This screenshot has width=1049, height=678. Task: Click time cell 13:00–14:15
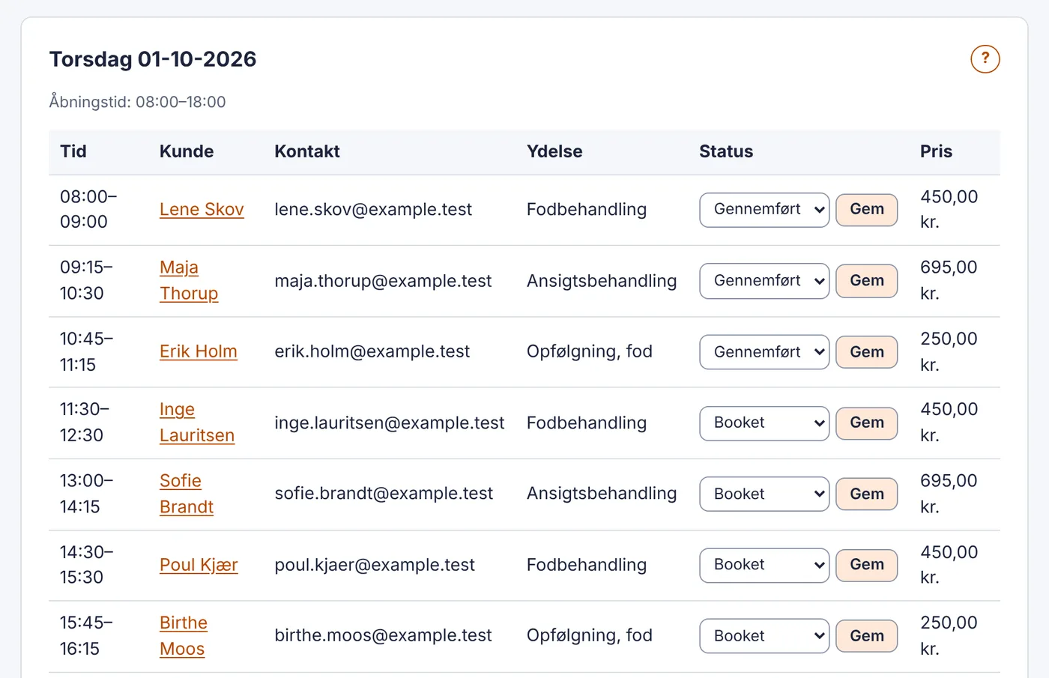[87, 494]
